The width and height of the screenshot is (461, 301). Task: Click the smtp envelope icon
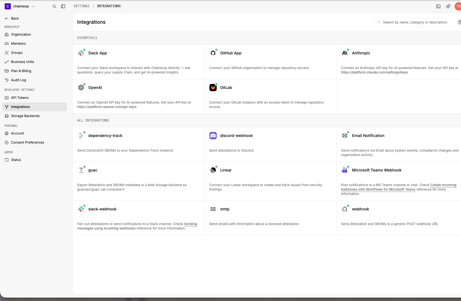pos(213,209)
